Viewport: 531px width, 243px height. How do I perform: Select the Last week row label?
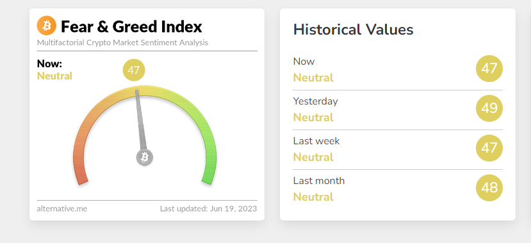click(316, 141)
